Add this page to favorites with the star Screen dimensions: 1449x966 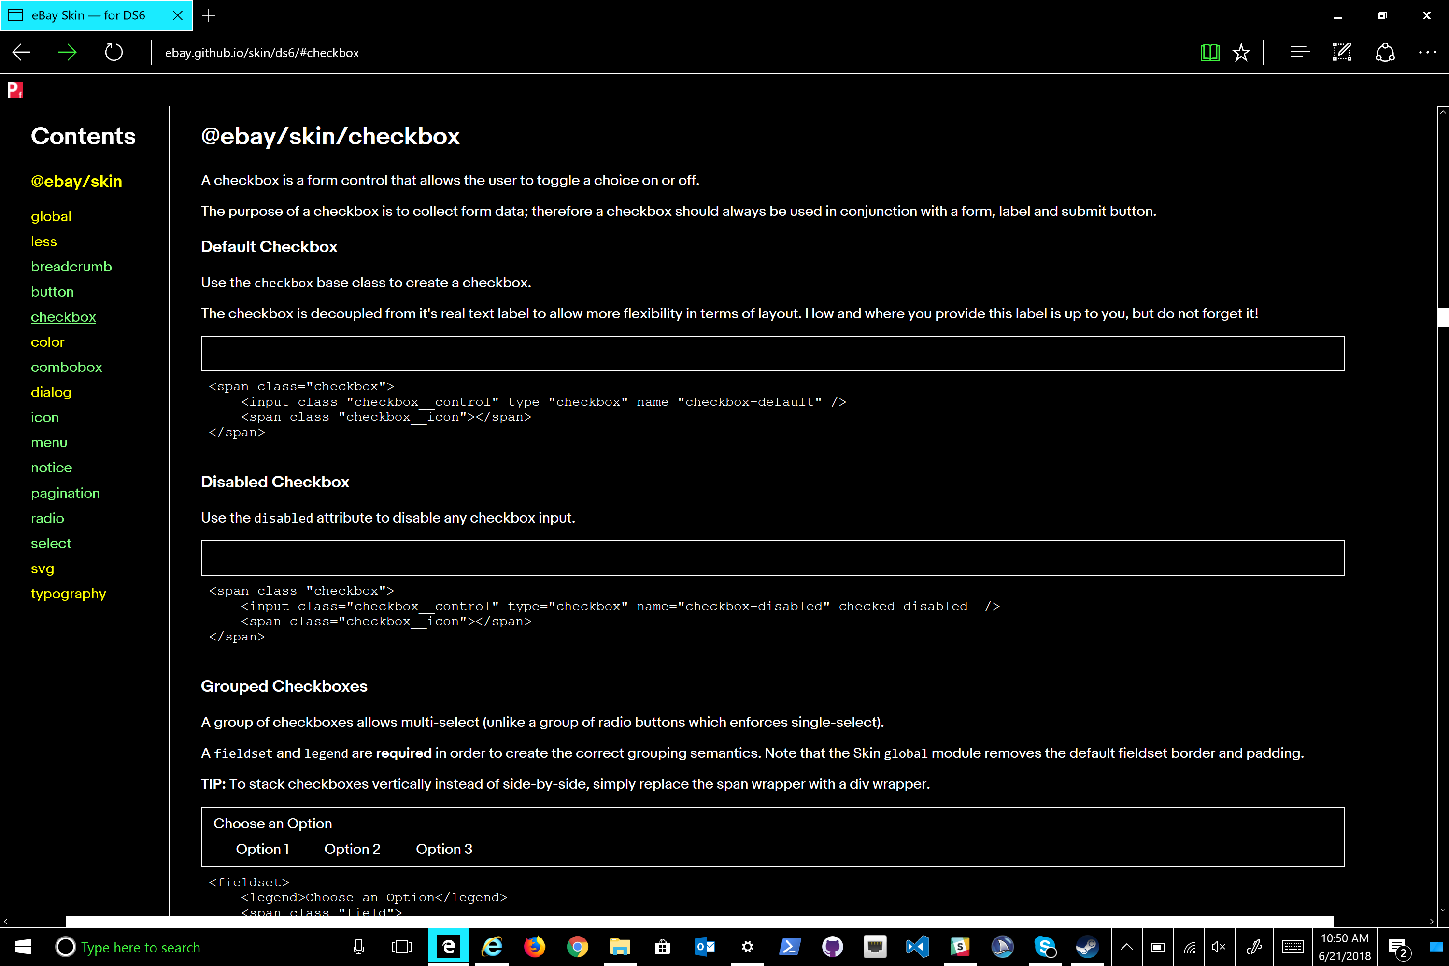(1241, 52)
